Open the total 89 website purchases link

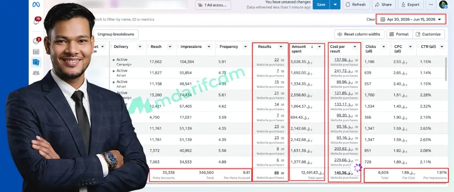tap(277, 173)
